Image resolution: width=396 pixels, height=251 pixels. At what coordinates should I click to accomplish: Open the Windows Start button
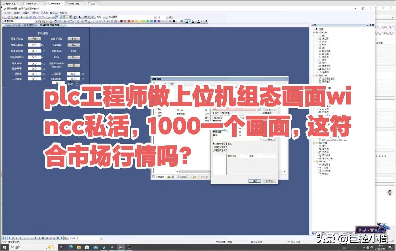pyautogui.click(x=4, y=247)
